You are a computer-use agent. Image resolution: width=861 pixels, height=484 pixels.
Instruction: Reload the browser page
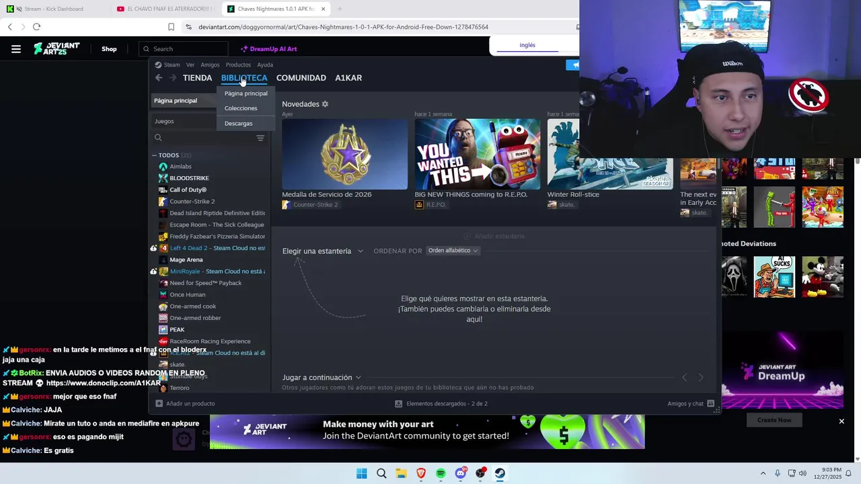[36, 27]
